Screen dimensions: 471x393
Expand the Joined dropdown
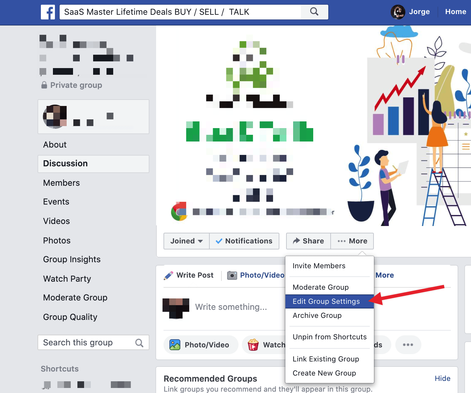pos(187,241)
